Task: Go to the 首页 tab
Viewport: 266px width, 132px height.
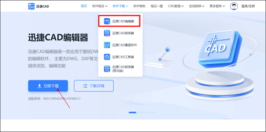Action: point(84,6)
